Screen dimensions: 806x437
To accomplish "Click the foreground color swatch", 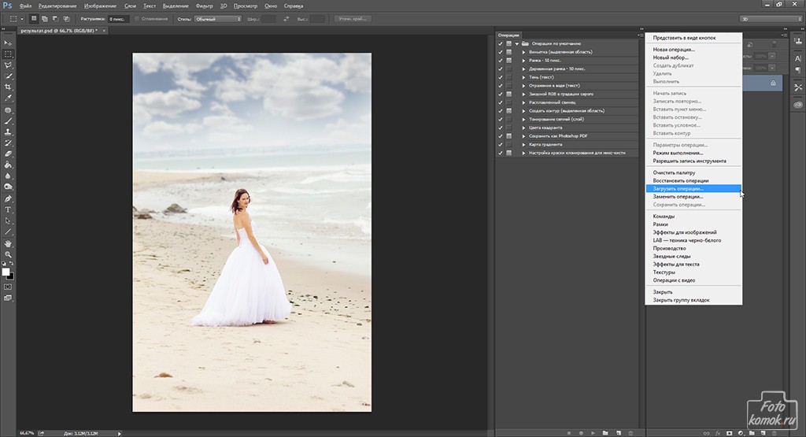I will tap(6, 272).
